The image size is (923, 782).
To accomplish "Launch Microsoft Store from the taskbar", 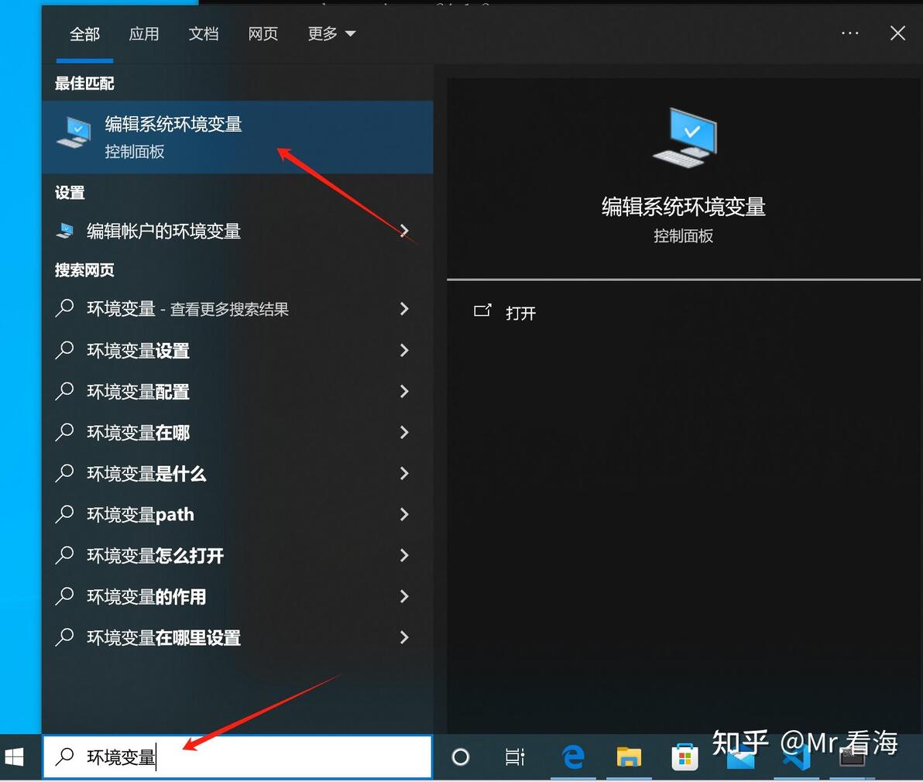I will point(684,756).
